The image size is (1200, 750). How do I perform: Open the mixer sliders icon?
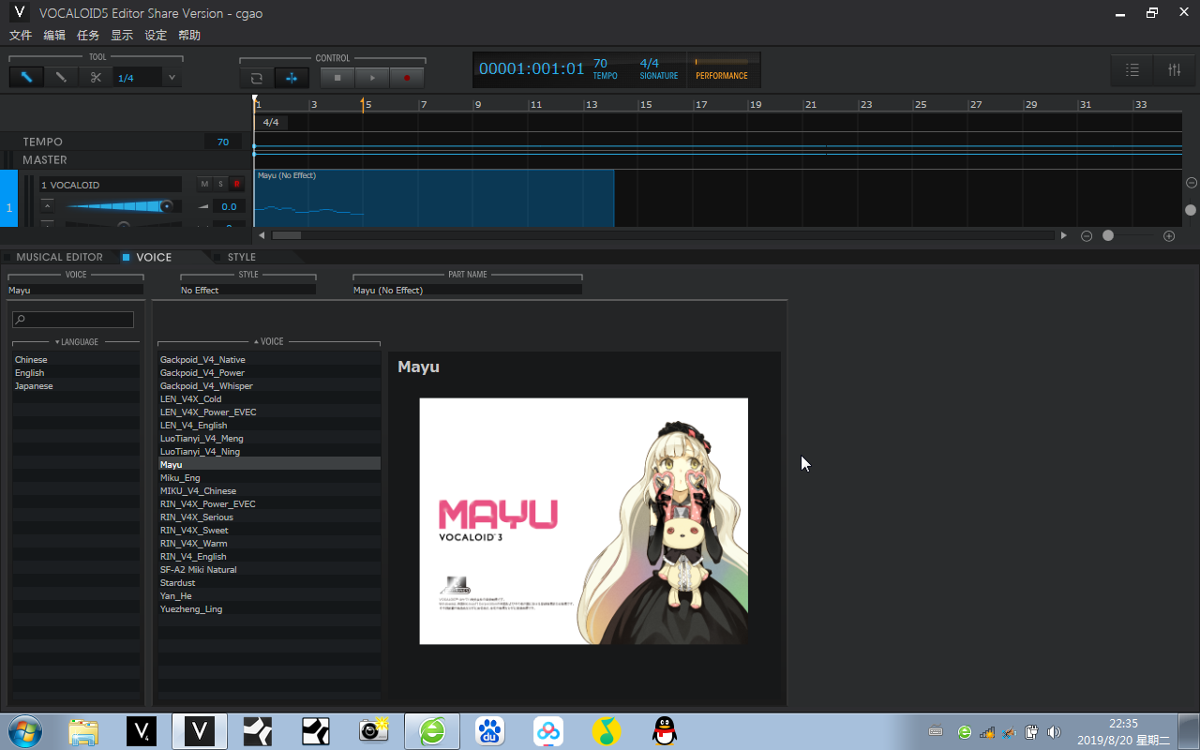click(1174, 70)
